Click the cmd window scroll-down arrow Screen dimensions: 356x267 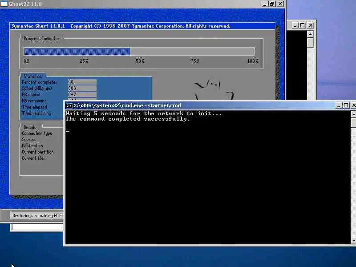[x=353, y=240]
